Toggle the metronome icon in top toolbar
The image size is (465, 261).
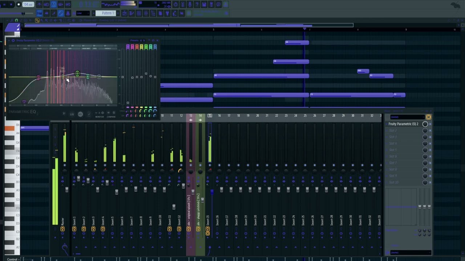tap(39, 4)
